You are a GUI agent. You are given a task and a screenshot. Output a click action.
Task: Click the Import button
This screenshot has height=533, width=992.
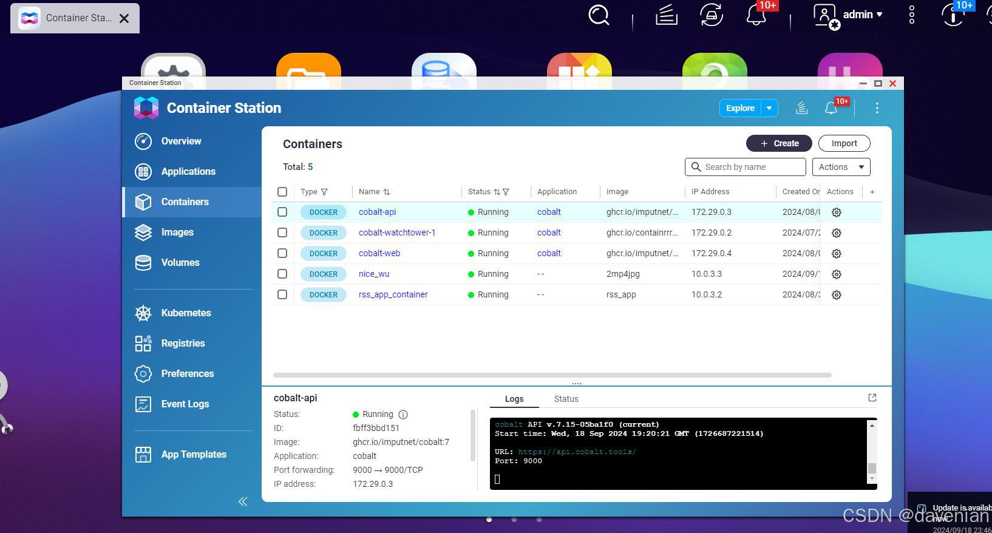coord(844,143)
